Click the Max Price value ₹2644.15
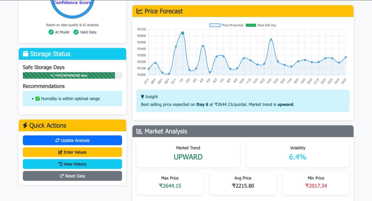Viewport: 372px width, 201px height. tap(170, 186)
